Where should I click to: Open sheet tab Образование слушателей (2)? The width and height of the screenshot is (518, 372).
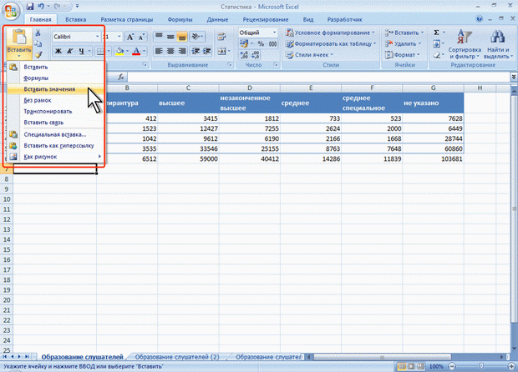(177, 357)
